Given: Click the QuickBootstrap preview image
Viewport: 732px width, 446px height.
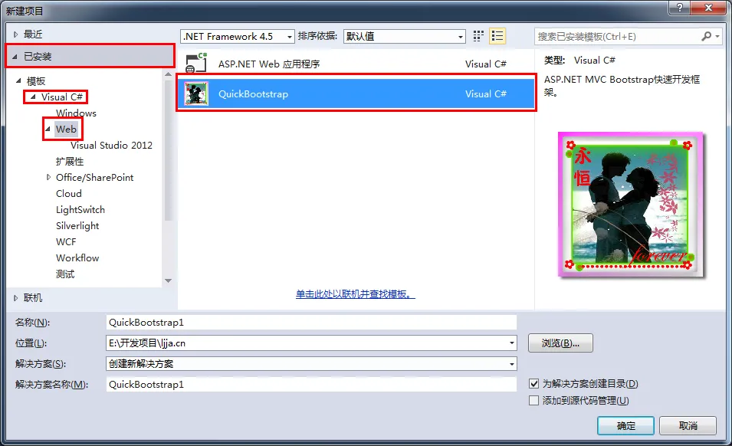Looking at the screenshot, I should [x=630, y=205].
